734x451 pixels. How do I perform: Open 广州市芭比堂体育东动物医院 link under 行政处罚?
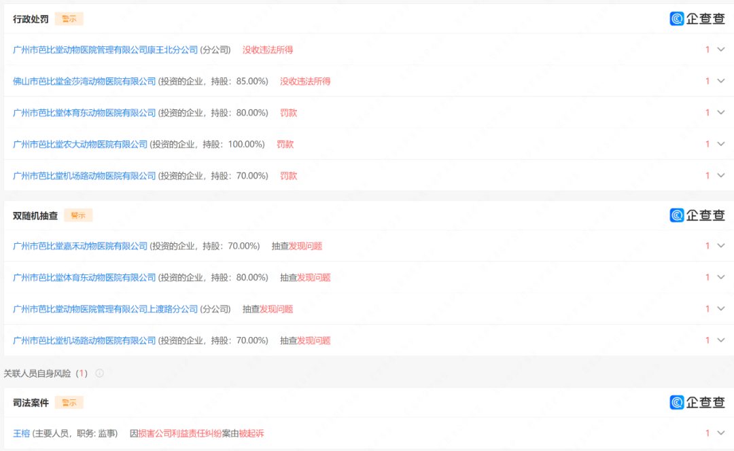tap(84, 113)
